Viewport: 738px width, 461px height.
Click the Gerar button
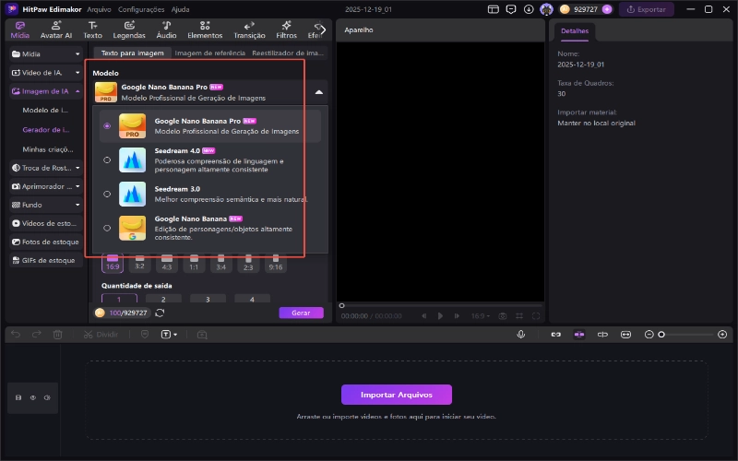[x=301, y=313]
